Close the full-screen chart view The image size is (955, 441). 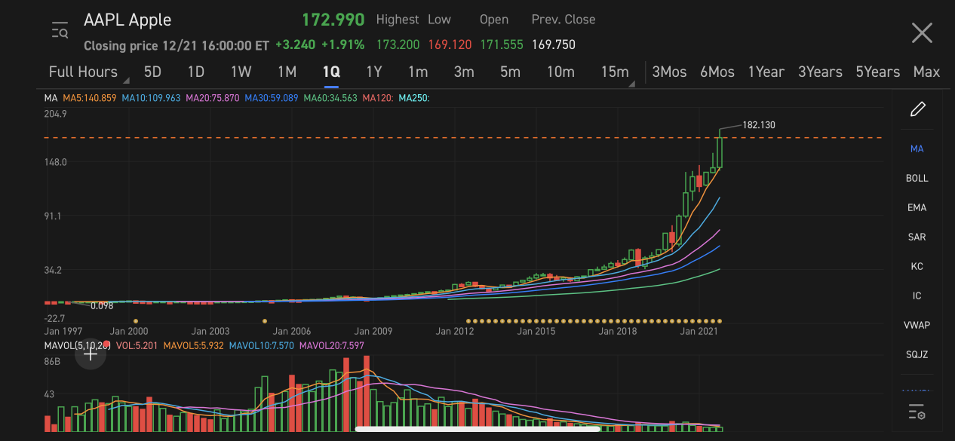pos(922,33)
